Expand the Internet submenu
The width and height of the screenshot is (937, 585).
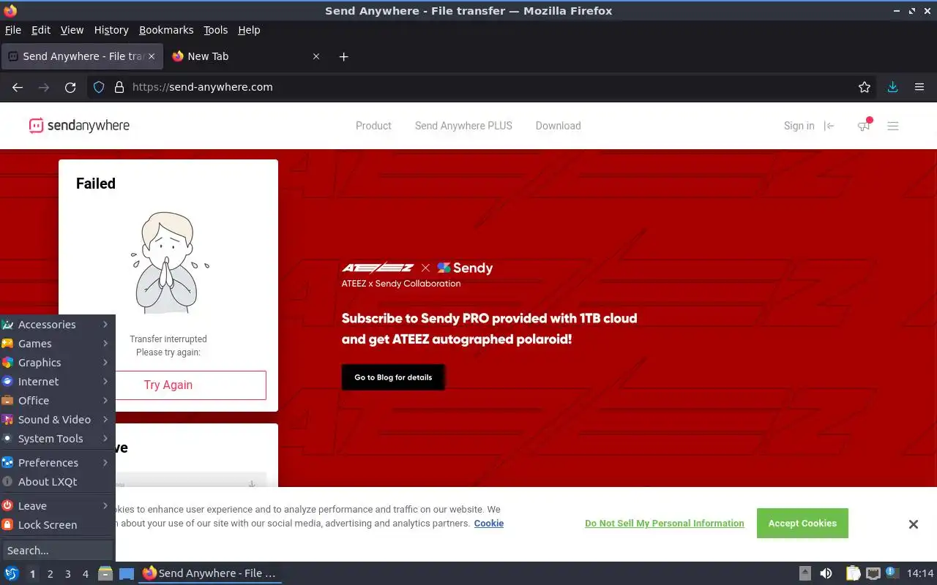56,382
